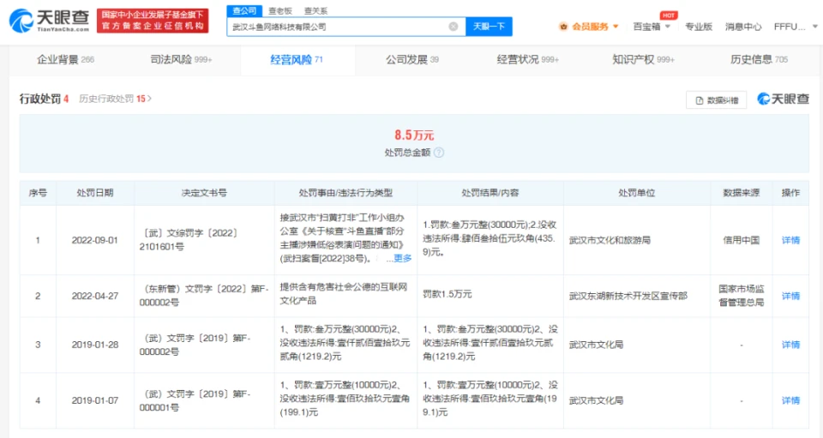Click the 天眼查 logo in the header

coord(51,21)
